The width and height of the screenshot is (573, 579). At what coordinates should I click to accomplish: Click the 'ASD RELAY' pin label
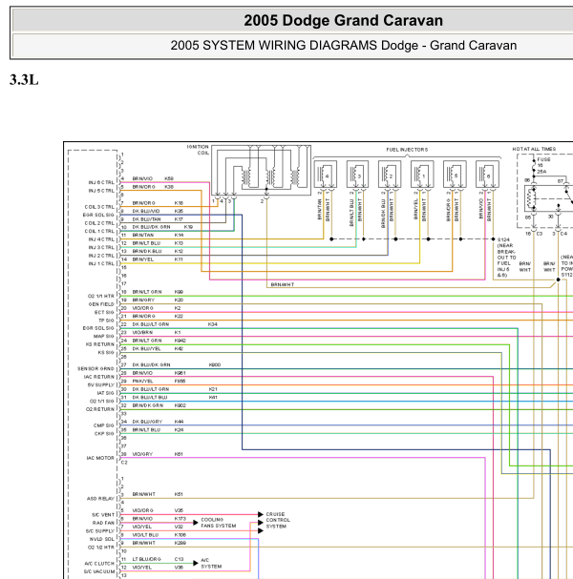[x=100, y=499]
